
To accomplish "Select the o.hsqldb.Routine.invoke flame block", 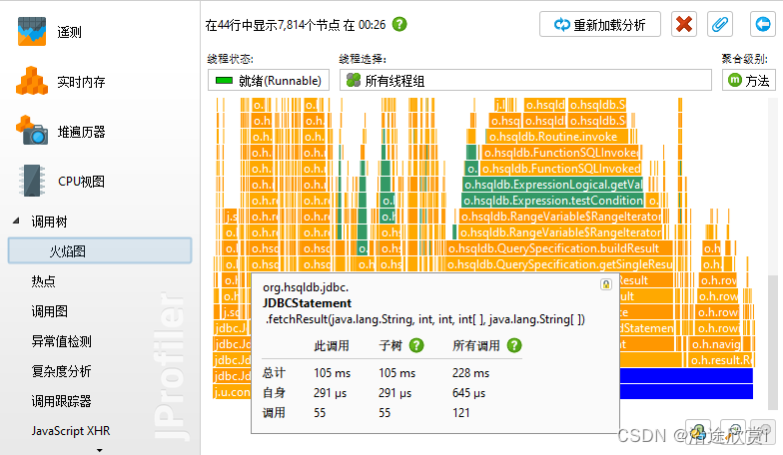I will click(x=555, y=137).
